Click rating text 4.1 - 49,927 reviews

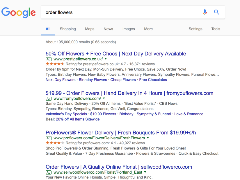tap(128, 143)
